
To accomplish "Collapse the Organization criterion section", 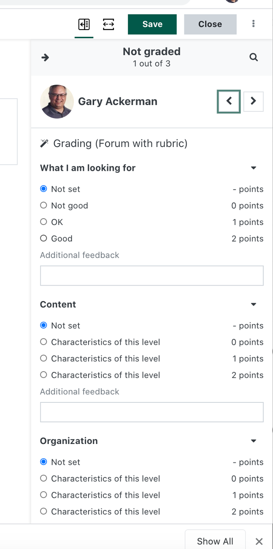I will (253, 441).
